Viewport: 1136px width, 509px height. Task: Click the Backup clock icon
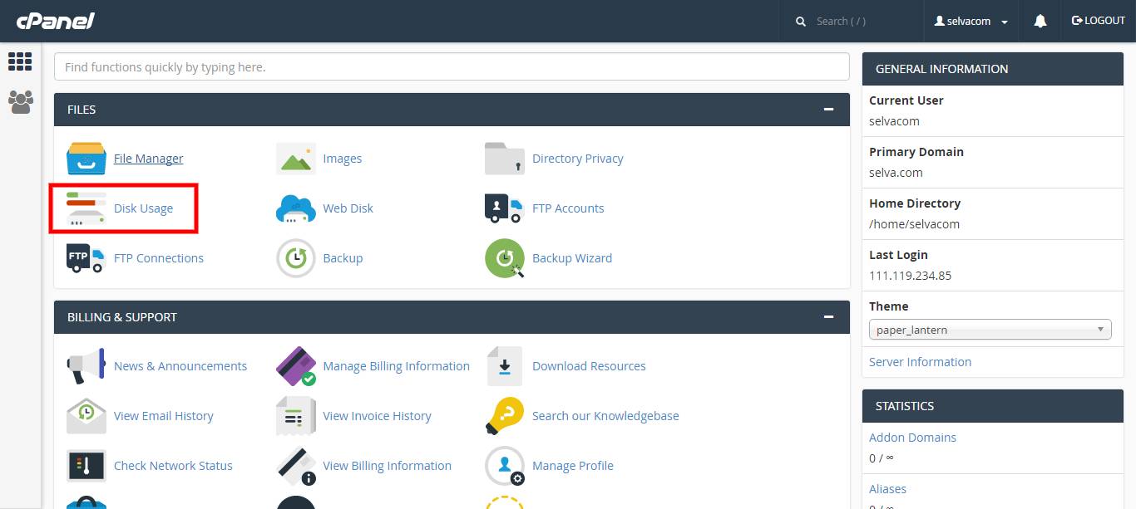point(296,258)
